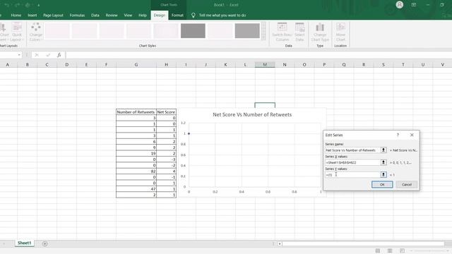
Task: Click the Insert Function fx icon
Action: click(59, 55)
